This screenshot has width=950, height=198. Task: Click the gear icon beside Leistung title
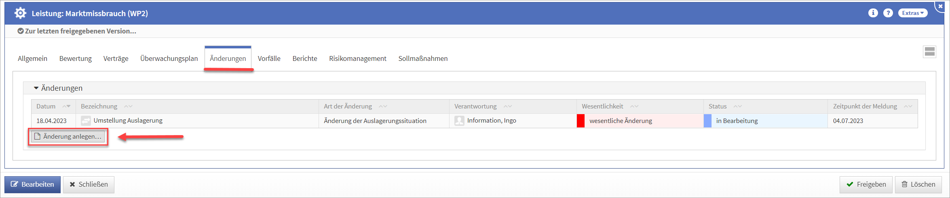pos(20,13)
